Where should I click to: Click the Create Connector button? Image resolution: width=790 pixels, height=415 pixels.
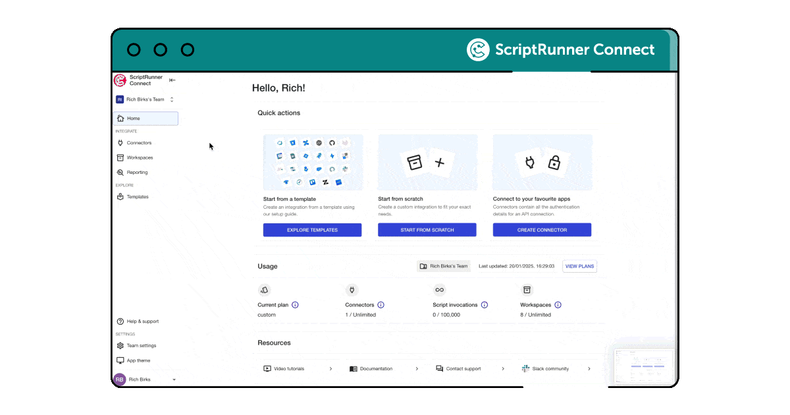tap(542, 230)
